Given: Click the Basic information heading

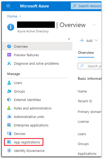Looking at the screenshot, I should [x=90, y=78].
